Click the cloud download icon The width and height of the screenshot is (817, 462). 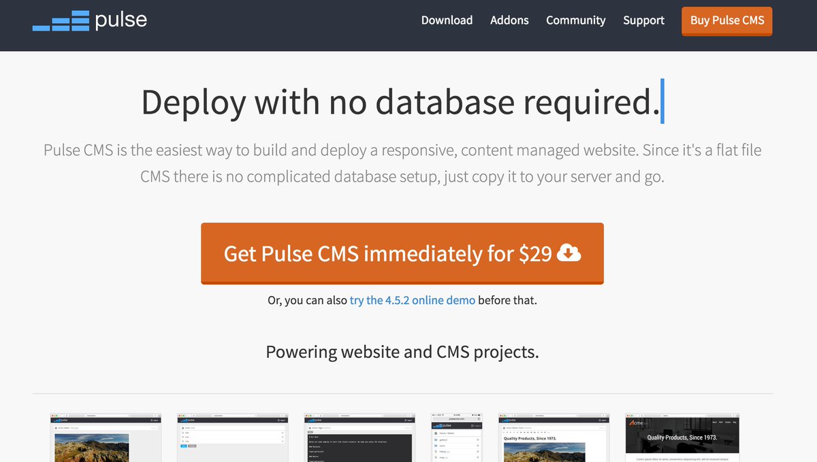(x=569, y=253)
